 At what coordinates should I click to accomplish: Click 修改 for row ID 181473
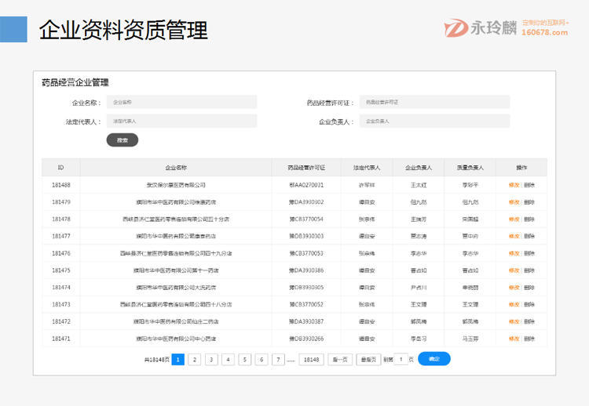(x=514, y=304)
